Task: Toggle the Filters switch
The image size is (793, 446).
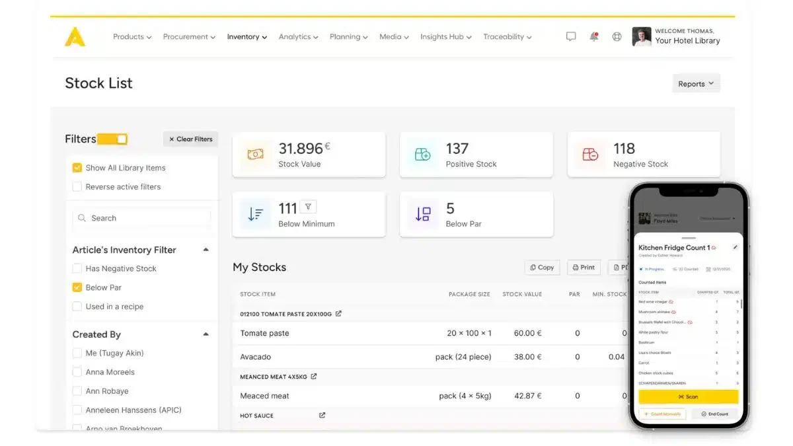Action: (x=112, y=139)
